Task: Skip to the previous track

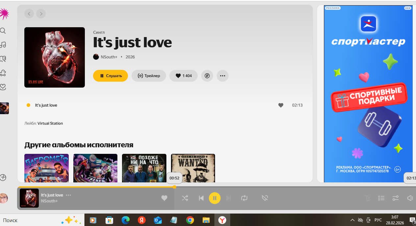Action: click(201, 198)
